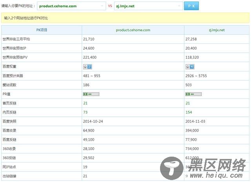Focus the product.cehome.com address input
251x182 pixels.
(x=71, y=6)
